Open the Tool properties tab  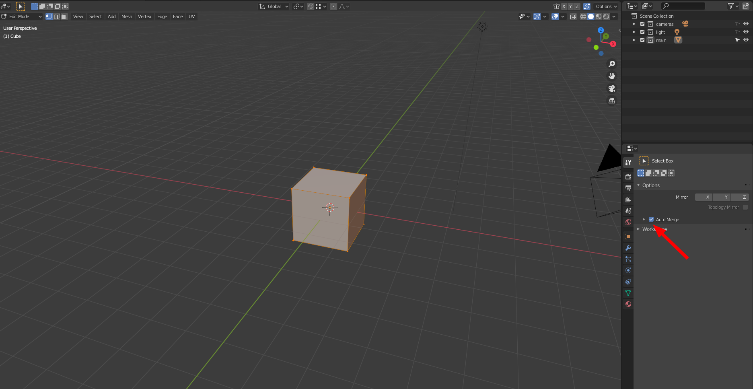point(628,163)
